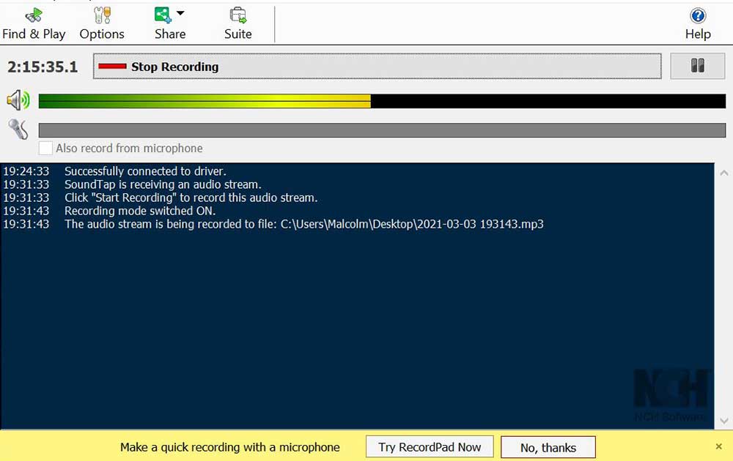
Task: Click the speaker volume icon
Action: tap(18, 100)
